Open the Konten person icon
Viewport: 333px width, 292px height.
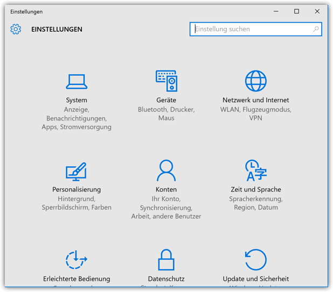coord(166,170)
